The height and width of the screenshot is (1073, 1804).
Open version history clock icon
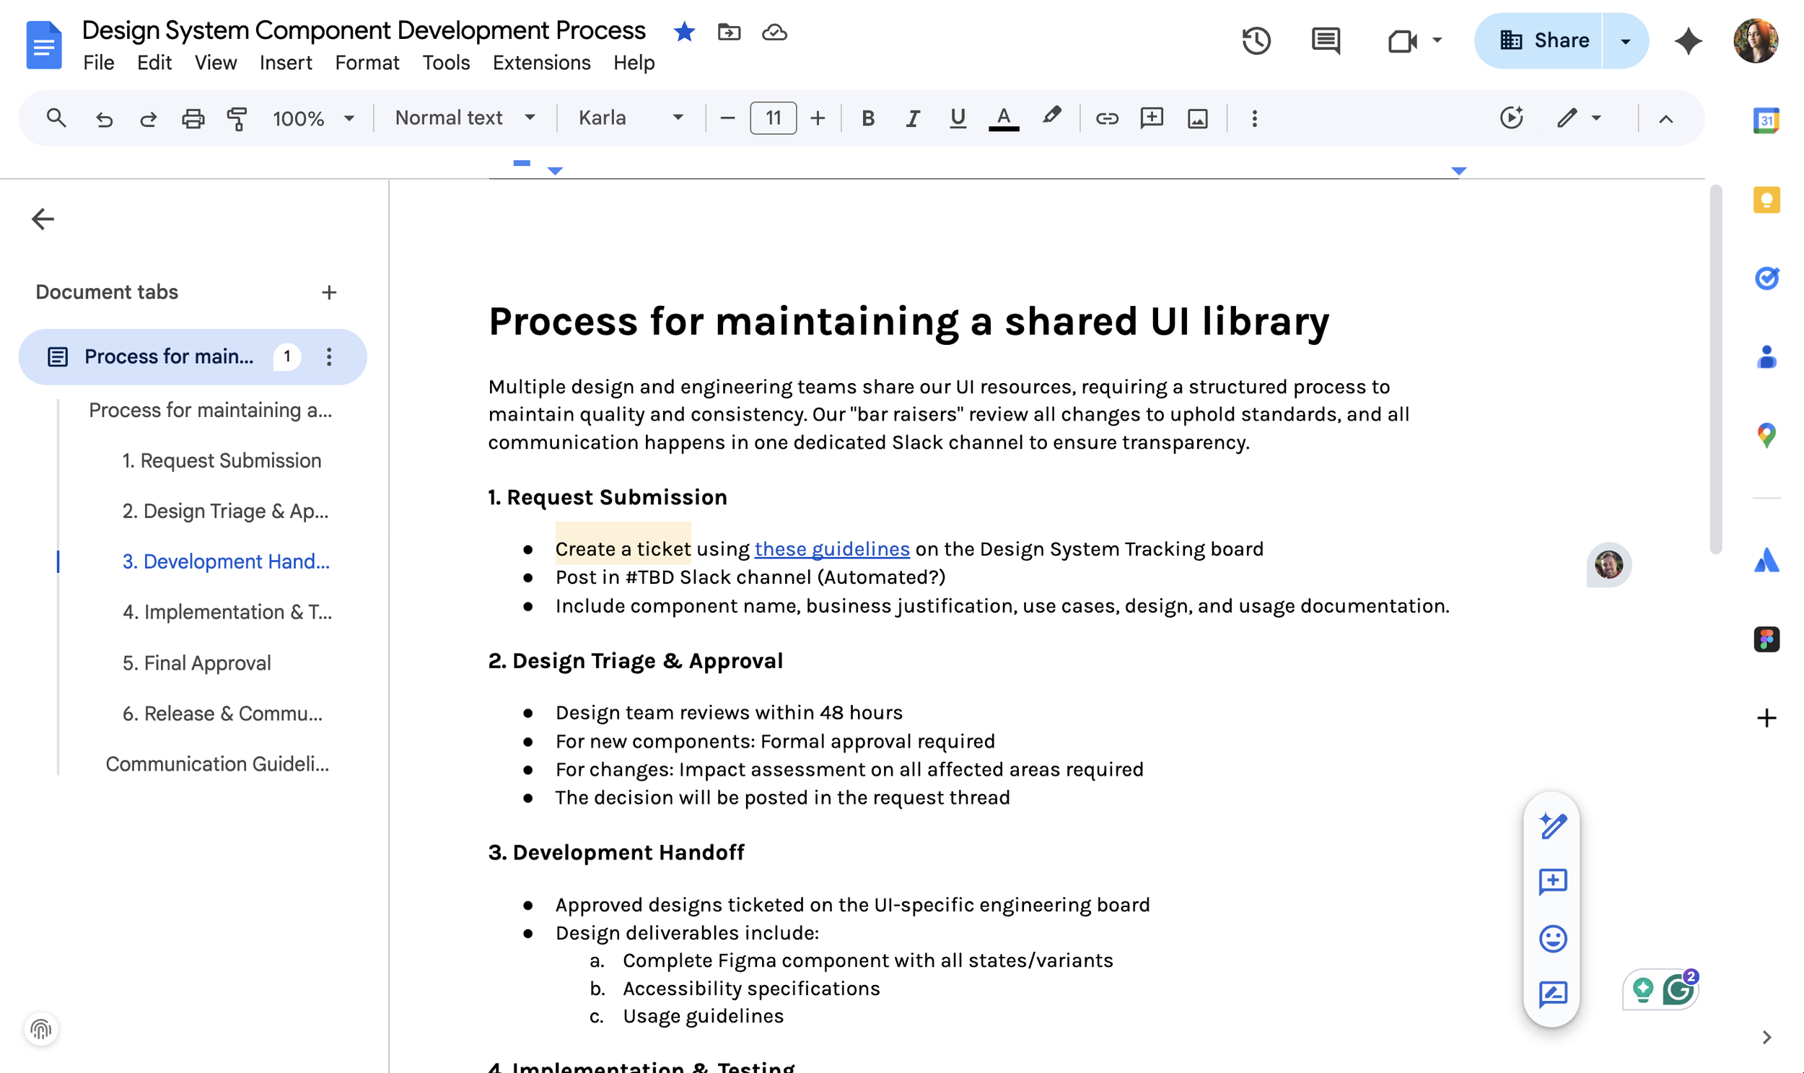click(x=1256, y=40)
